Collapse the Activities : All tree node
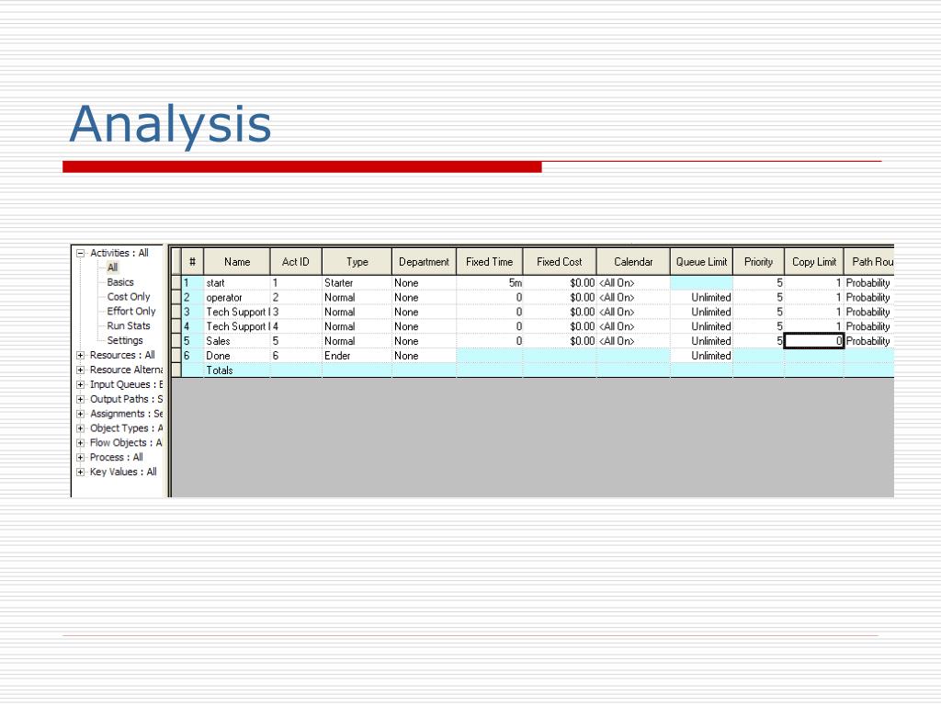This screenshot has width=941, height=706. [81, 254]
